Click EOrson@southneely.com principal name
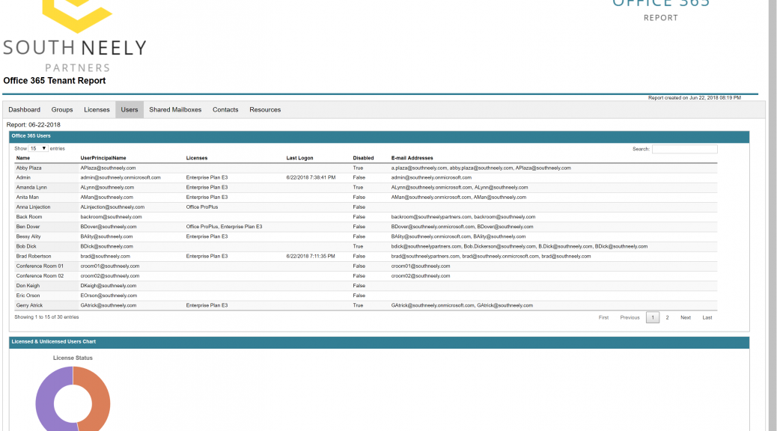The image size is (777, 431). (x=109, y=296)
